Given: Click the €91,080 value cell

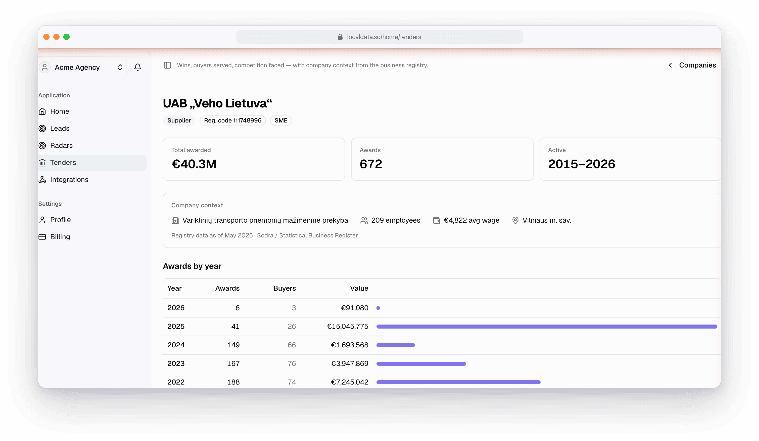Looking at the screenshot, I should pos(355,308).
